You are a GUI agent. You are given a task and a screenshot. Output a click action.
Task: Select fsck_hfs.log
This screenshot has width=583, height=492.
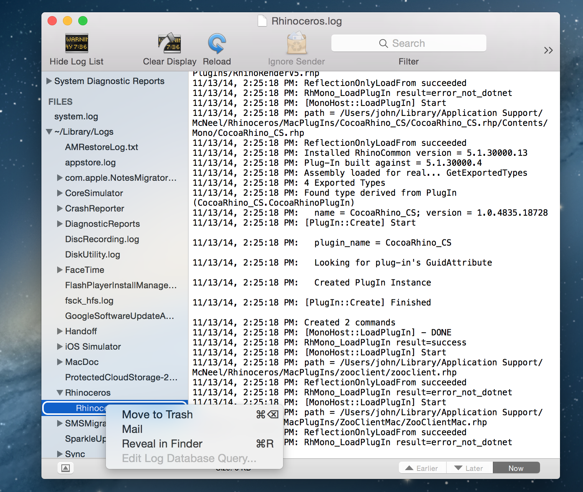coord(89,300)
